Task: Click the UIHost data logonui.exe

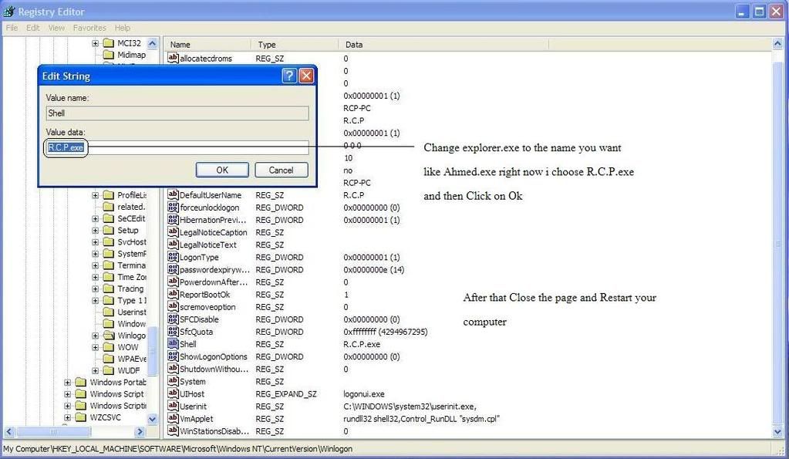Action: [x=364, y=394]
